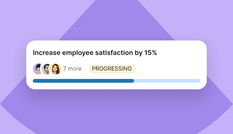Viewport: 233px width, 134px height.
Task: Click empty white card area right of badge
Action: [168, 69]
